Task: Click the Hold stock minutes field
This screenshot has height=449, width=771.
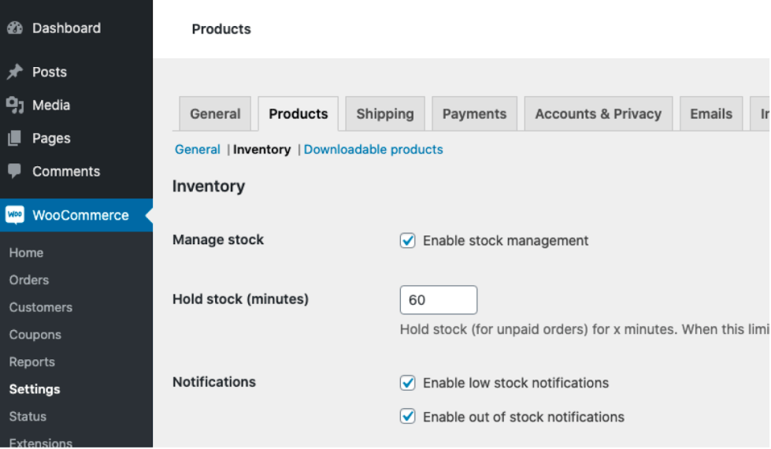Action: (439, 300)
